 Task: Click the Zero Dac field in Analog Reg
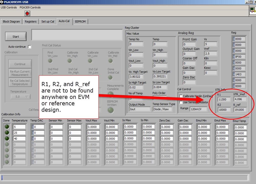pyautogui.click(x=189, y=82)
